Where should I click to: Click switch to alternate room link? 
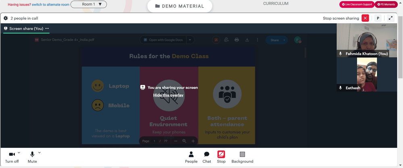50,4
